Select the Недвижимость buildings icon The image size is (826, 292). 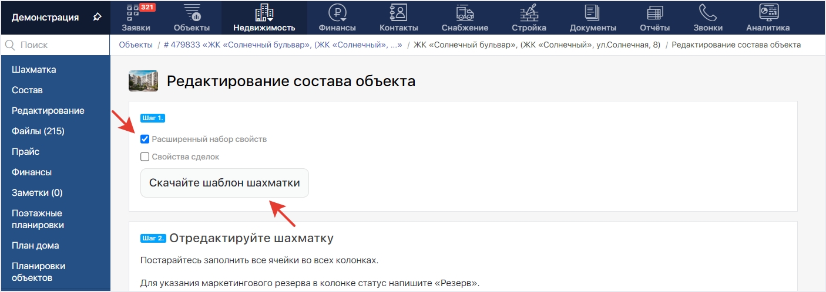(264, 12)
